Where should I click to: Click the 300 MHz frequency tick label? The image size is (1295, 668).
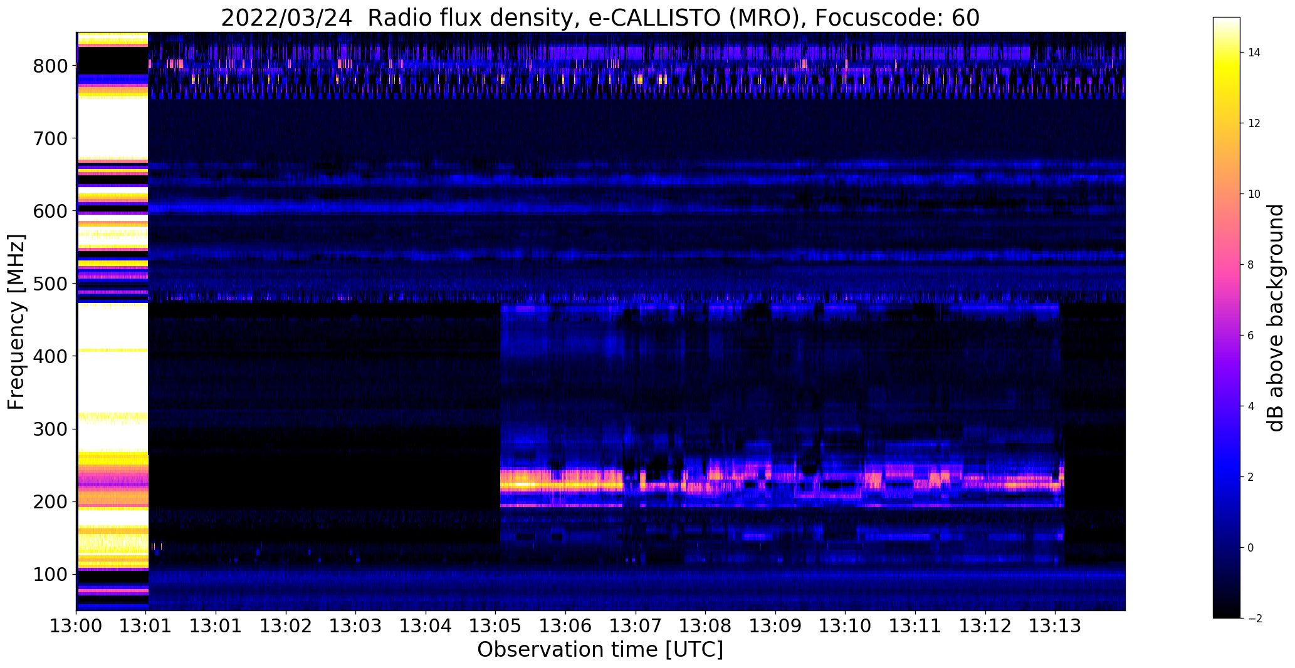coord(51,429)
